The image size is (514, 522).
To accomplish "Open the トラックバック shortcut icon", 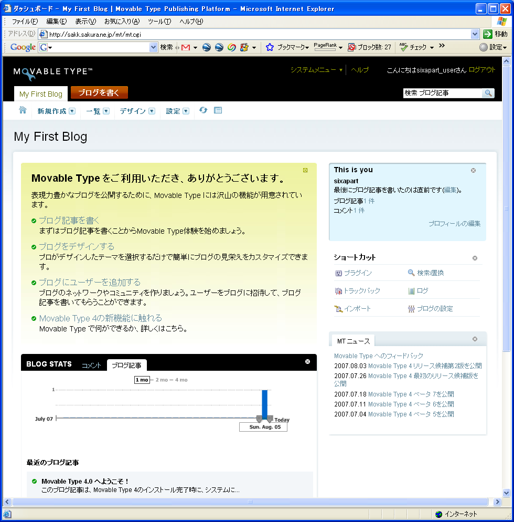I will click(338, 291).
